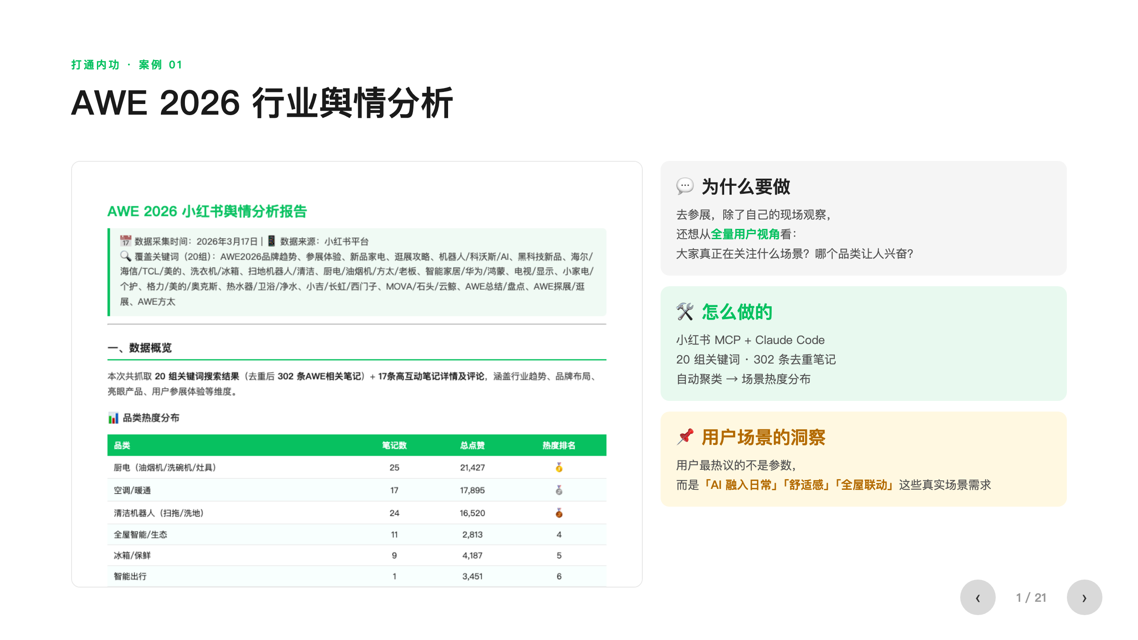This screenshot has width=1138, height=640.
Task: Select the 空调/暖通 row label
Action: (132, 490)
